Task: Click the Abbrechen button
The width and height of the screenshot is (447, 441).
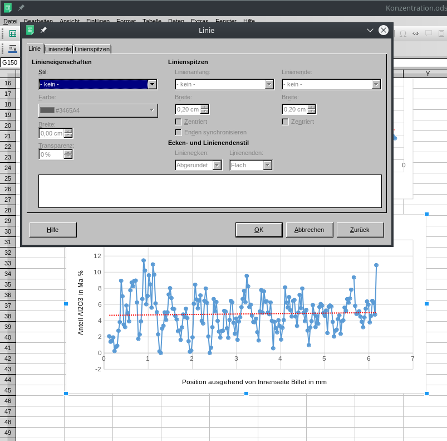Action: pyautogui.click(x=309, y=230)
